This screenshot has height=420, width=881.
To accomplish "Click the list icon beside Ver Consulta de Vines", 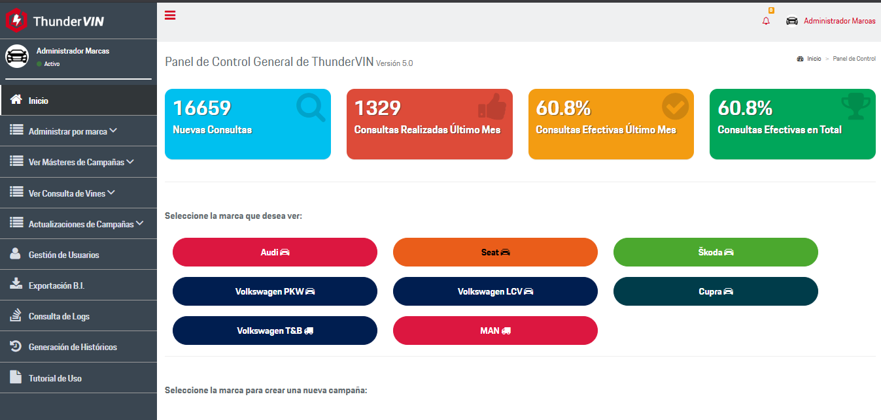I will tap(17, 192).
